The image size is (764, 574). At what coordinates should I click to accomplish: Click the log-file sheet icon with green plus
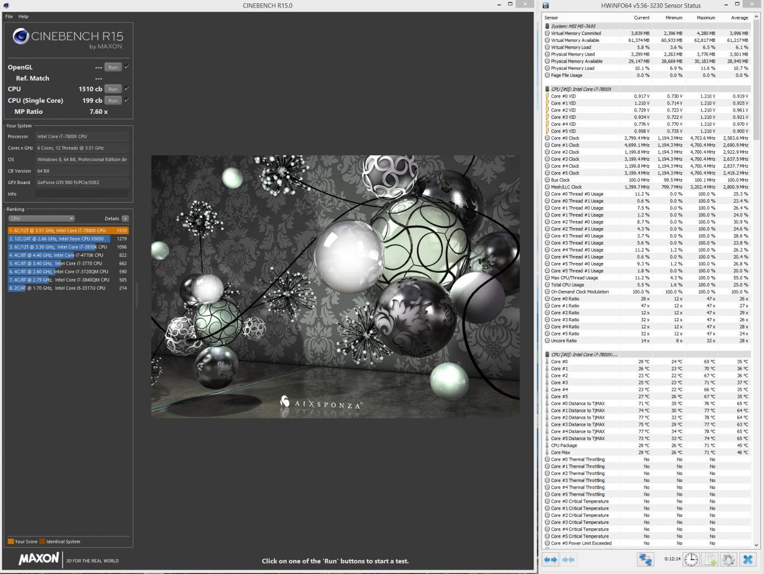tap(710, 559)
